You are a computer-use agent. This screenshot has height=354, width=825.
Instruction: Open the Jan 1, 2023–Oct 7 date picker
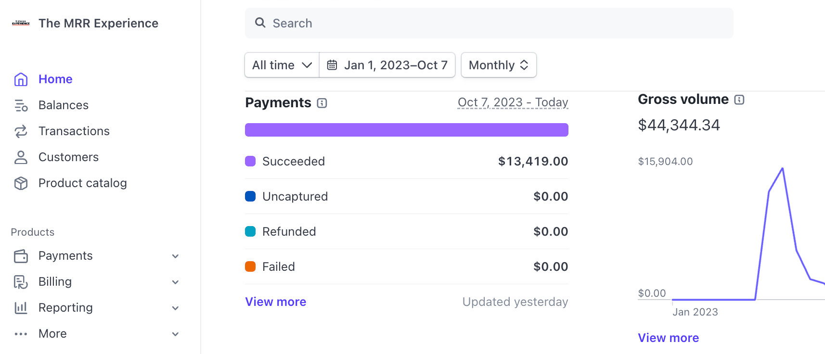pyautogui.click(x=387, y=65)
